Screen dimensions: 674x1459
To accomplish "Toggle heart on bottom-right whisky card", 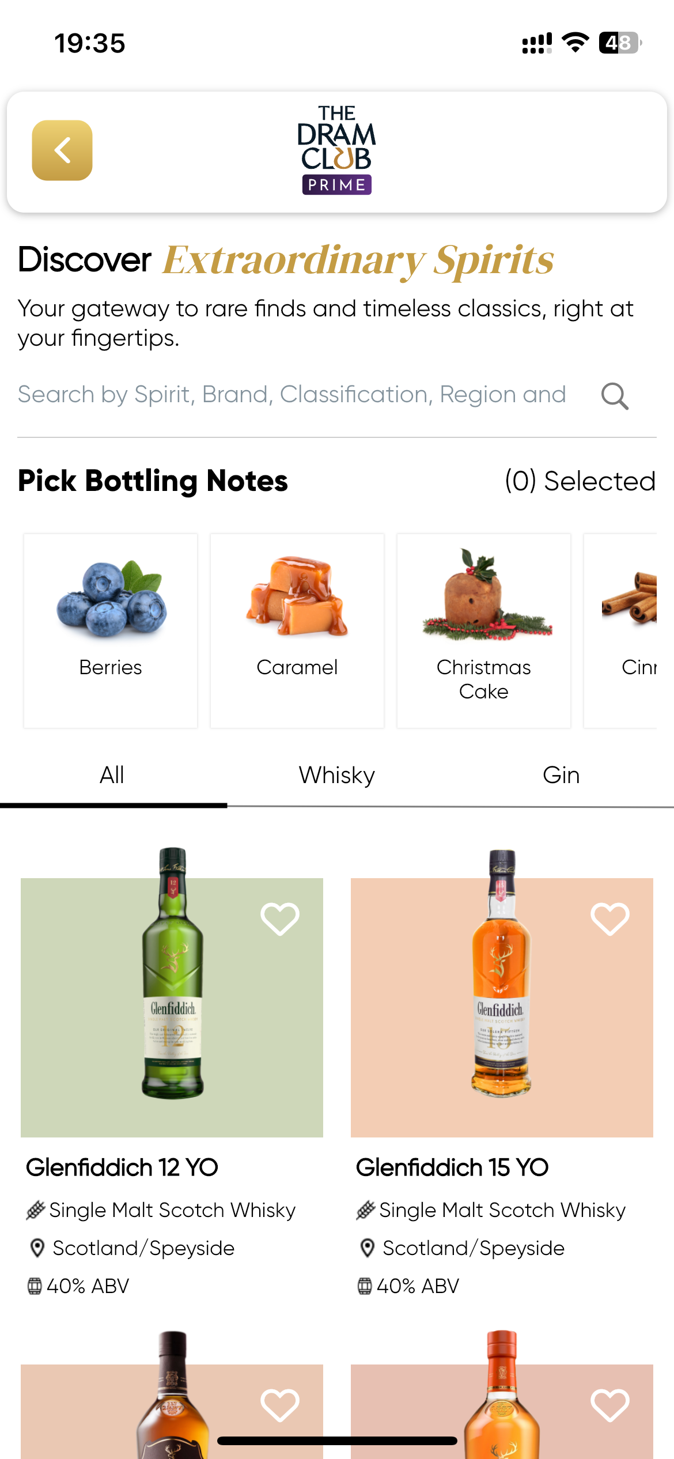I will [x=610, y=1405].
